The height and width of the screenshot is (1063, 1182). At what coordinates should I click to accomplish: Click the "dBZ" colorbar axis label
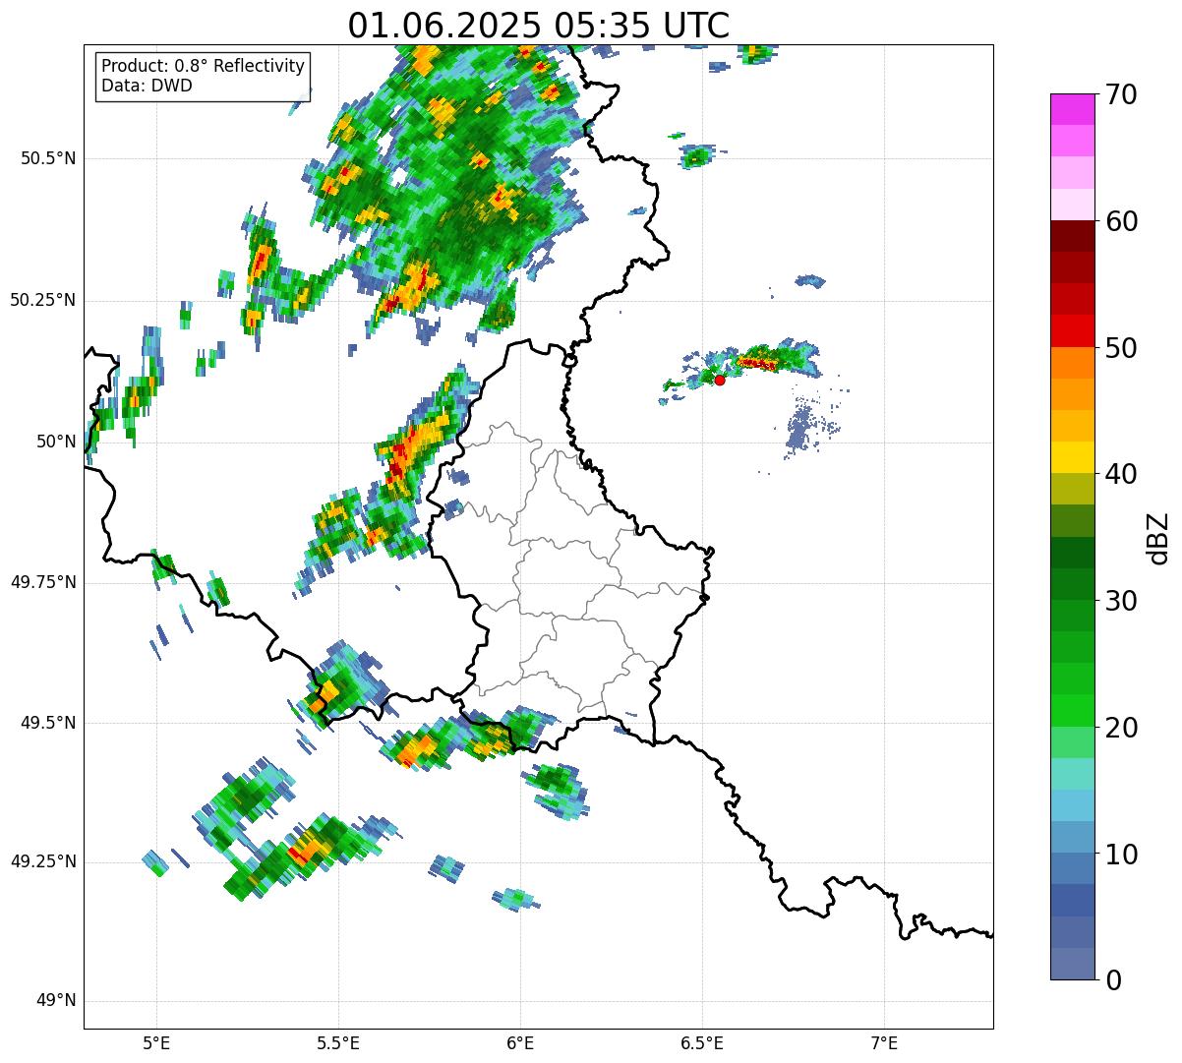click(1158, 538)
